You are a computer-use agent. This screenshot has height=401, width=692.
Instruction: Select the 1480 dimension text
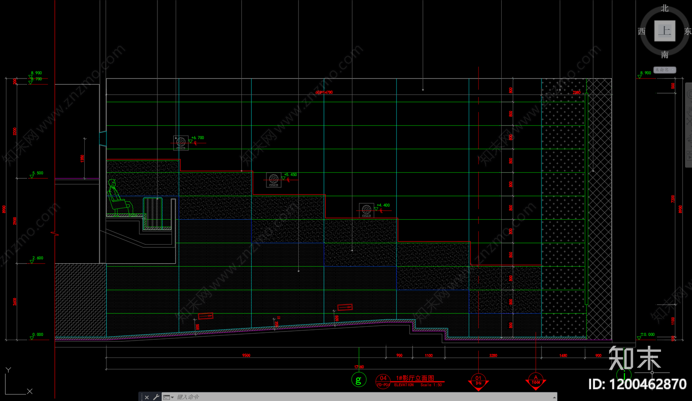[563, 355]
